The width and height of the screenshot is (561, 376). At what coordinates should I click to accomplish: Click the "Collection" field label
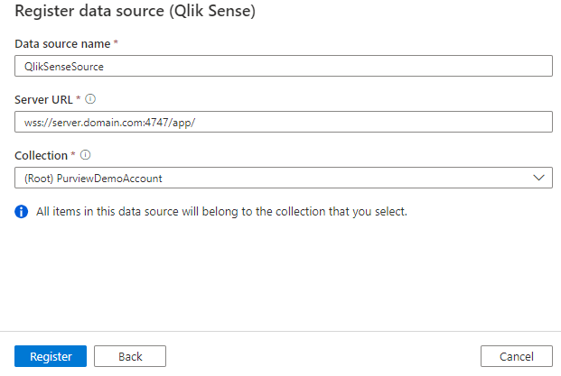point(41,155)
